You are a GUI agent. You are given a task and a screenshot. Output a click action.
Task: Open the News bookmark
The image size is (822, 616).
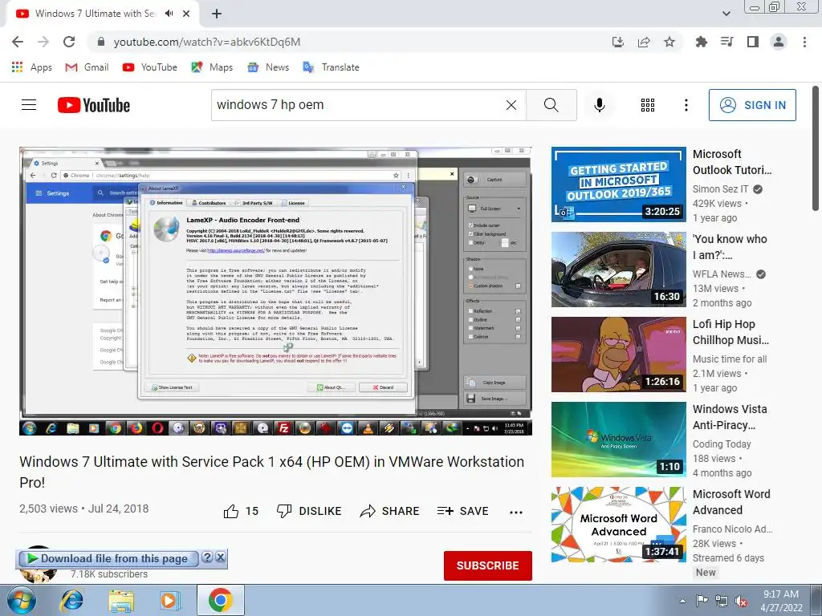268,67
